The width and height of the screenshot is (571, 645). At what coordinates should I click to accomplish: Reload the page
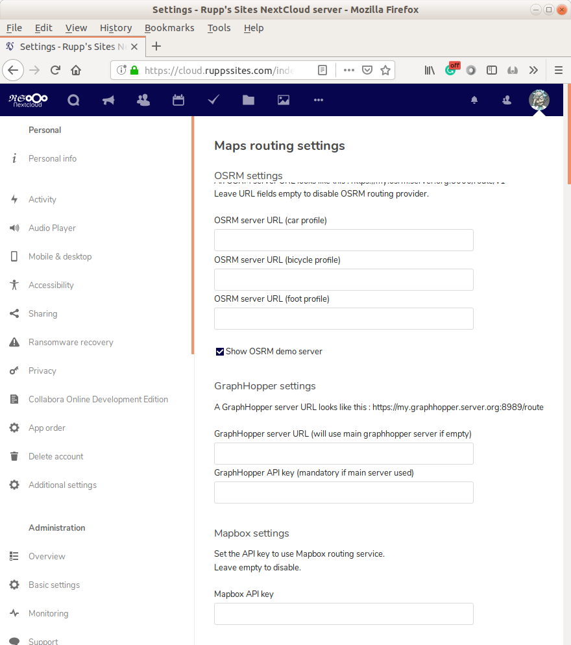pos(55,70)
